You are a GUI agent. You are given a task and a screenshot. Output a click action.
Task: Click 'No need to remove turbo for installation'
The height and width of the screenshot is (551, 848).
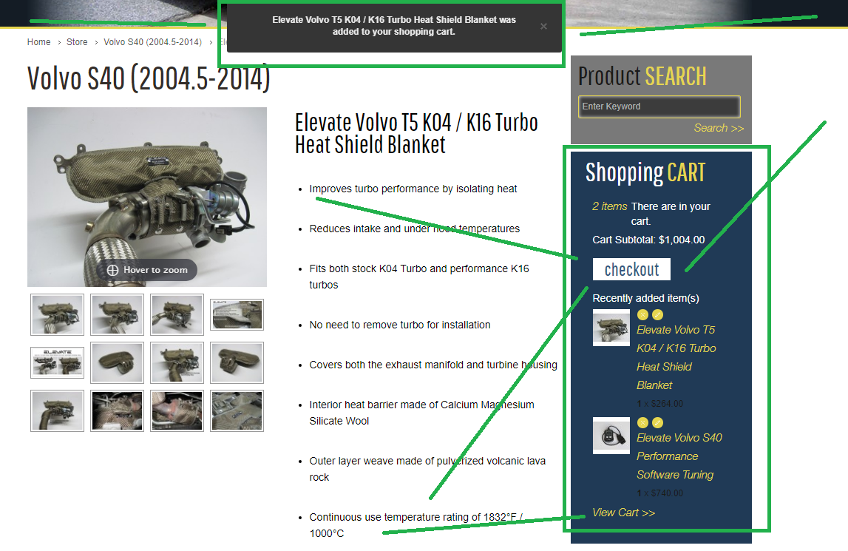[x=400, y=325]
